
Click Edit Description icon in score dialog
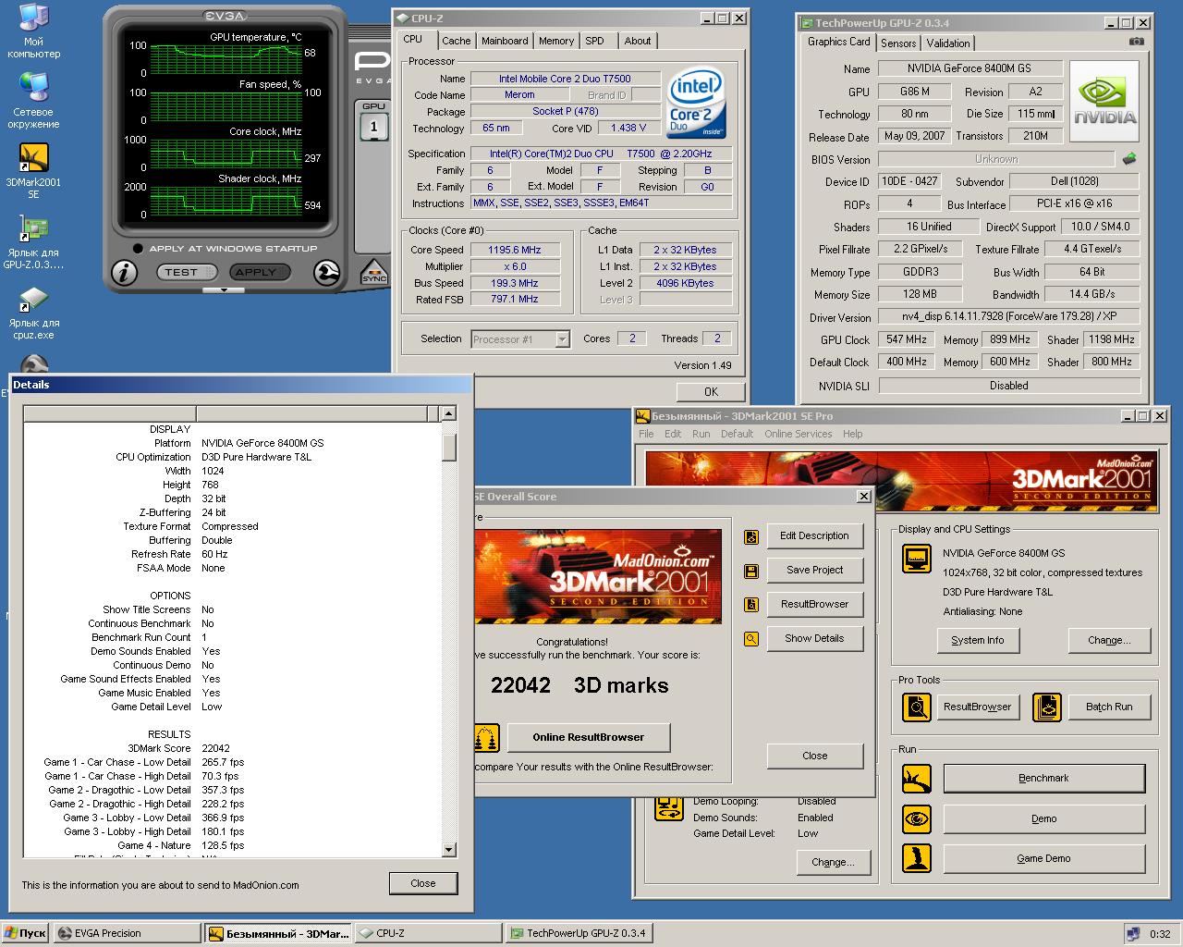tap(751, 536)
